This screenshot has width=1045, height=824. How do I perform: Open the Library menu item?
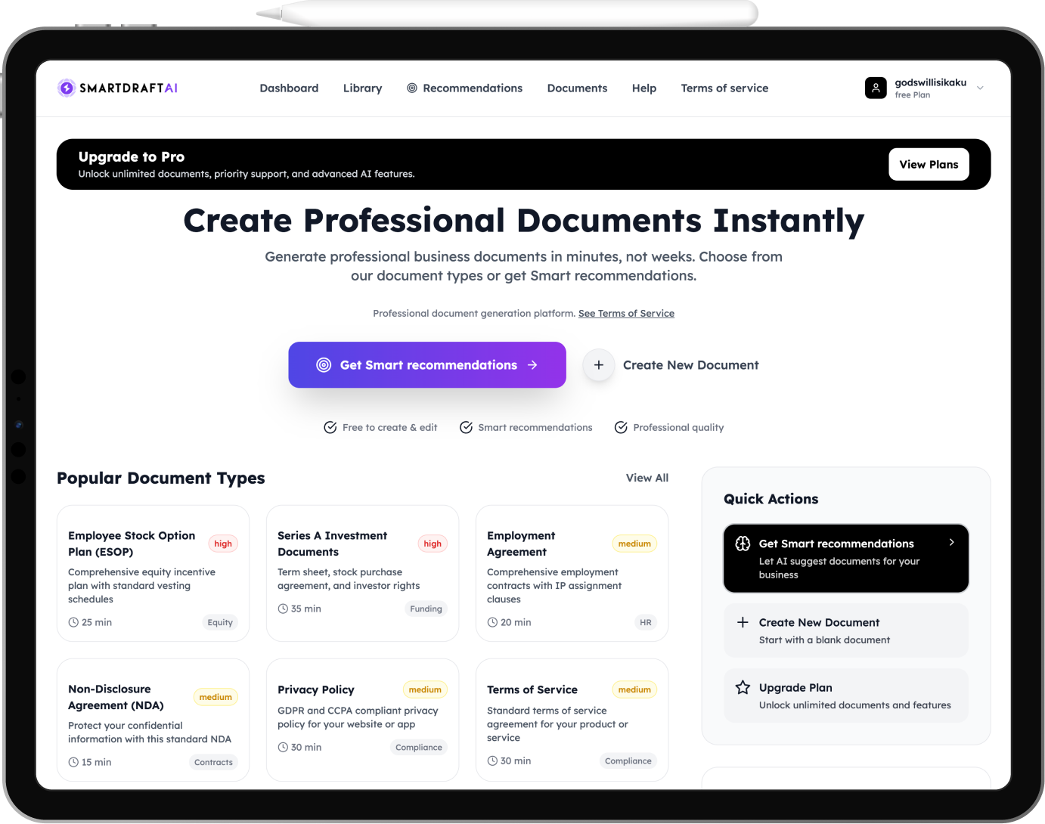[x=362, y=88]
